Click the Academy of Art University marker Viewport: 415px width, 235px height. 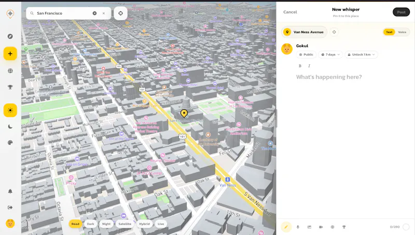[208, 135]
